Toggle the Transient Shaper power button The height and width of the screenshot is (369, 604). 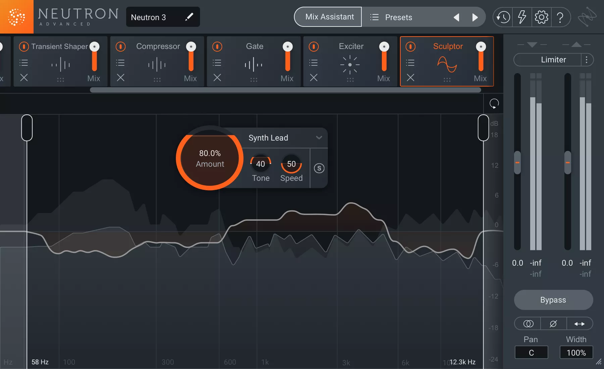(24, 47)
